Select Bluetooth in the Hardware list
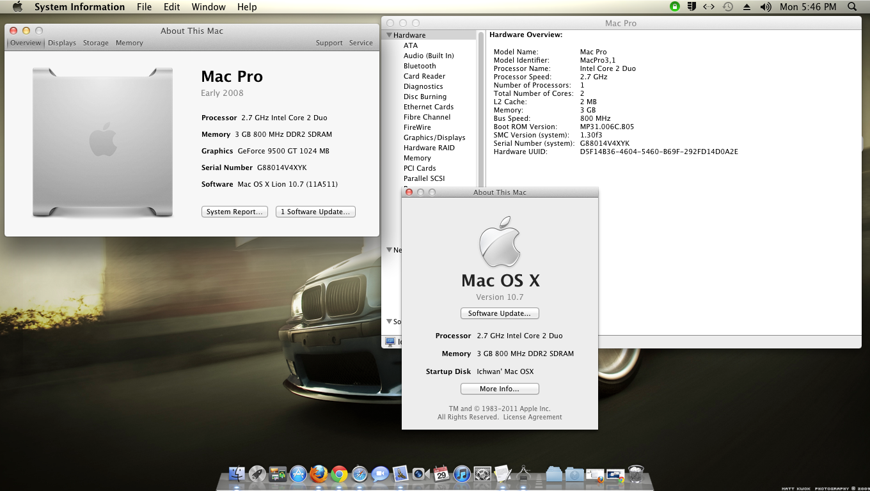This screenshot has height=491, width=870. click(x=420, y=66)
